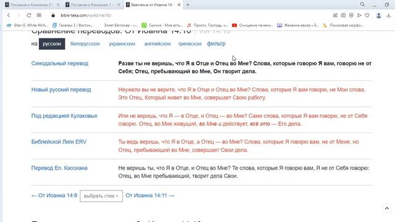Select the английском language tab
Viewport: 395px width, 222px height.
pos(157,44)
